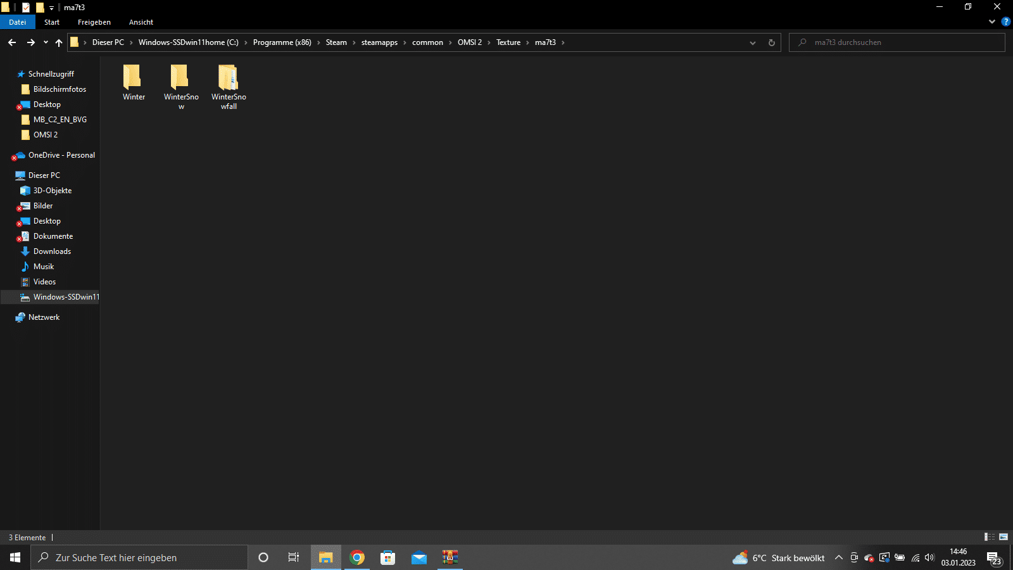Select the WinterSnow folder
The width and height of the screenshot is (1013, 570).
pyautogui.click(x=181, y=87)
